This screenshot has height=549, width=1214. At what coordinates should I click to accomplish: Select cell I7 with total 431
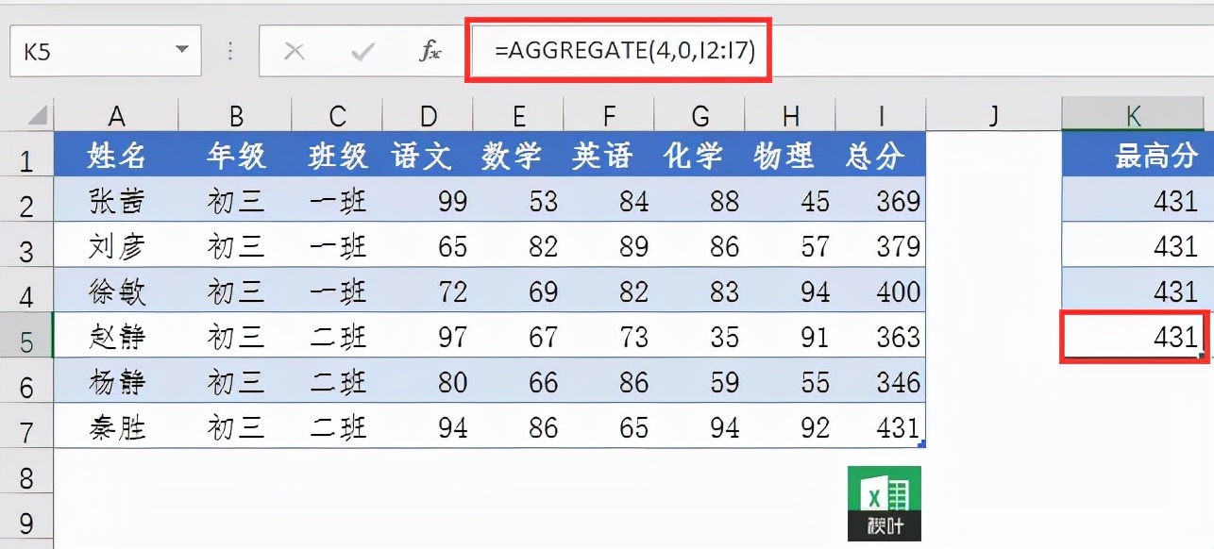[x=880, y=427]
